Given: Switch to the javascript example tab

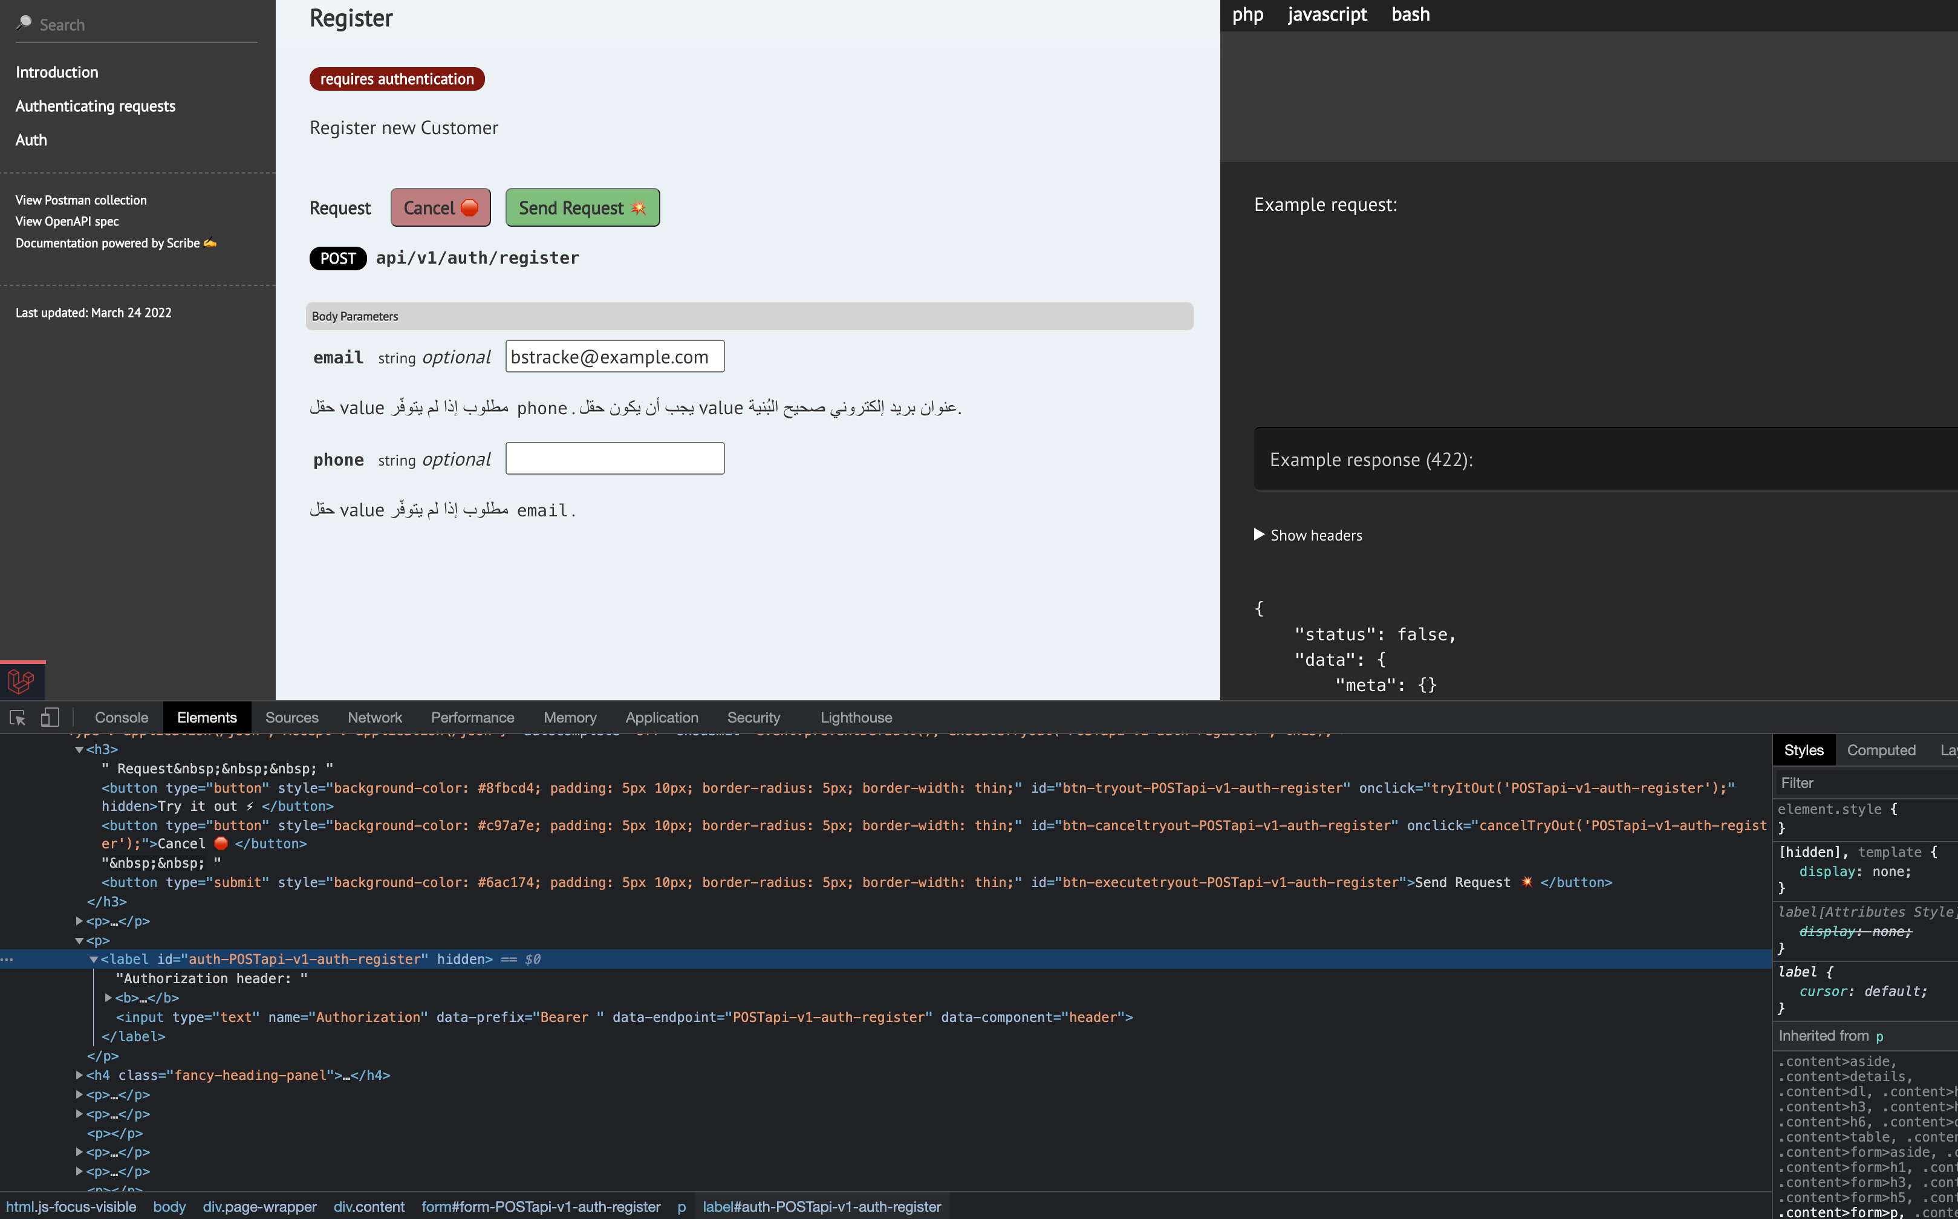Looking at the screenshot, I should (1327, 14).
